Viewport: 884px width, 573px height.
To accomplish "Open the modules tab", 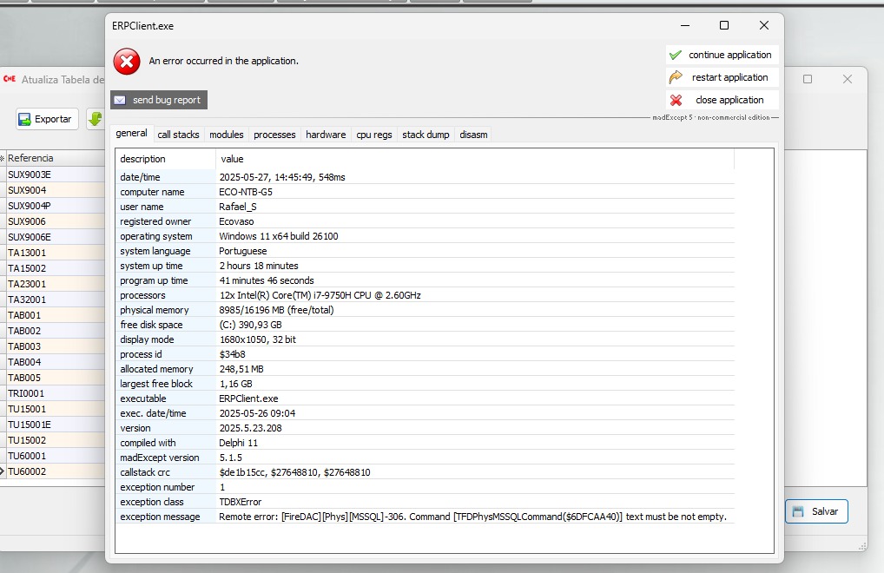I will click(226, 135).
